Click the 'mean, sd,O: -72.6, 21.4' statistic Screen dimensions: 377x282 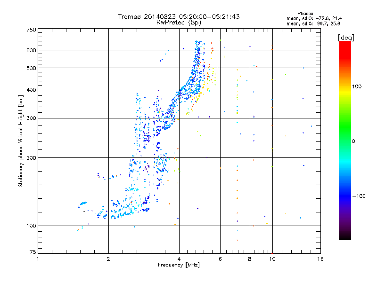pos(314,18)
